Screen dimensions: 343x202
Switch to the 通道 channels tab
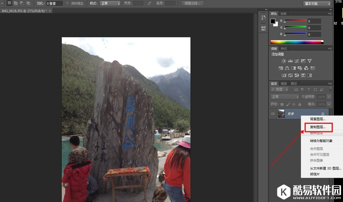284,84
